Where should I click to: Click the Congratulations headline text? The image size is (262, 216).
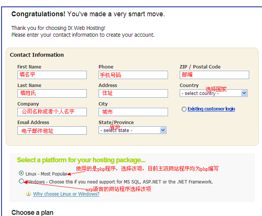[x=88, y=14]
